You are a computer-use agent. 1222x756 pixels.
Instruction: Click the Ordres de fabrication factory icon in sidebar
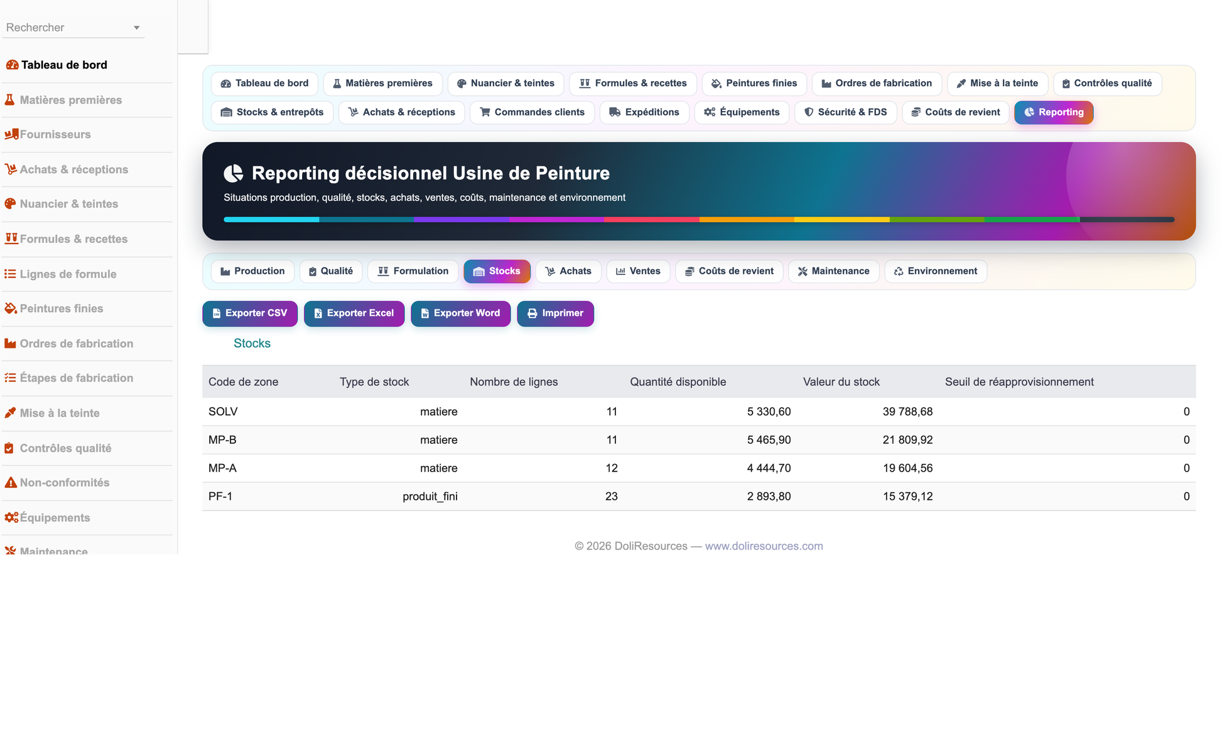click(x=10, y=343)
